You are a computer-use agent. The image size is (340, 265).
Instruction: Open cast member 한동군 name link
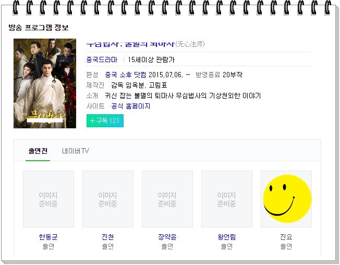tap(48, 237)
